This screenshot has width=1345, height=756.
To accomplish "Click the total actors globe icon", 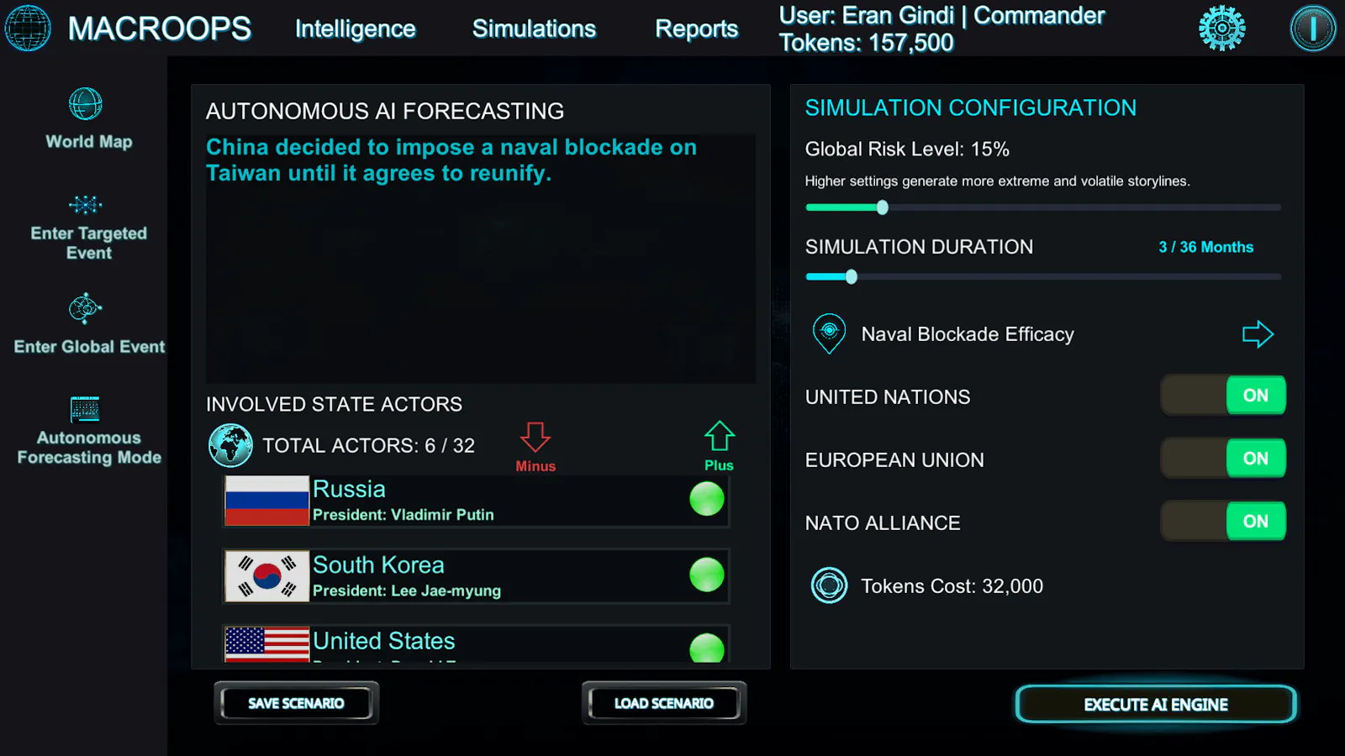I will click(x=230, y=445).
